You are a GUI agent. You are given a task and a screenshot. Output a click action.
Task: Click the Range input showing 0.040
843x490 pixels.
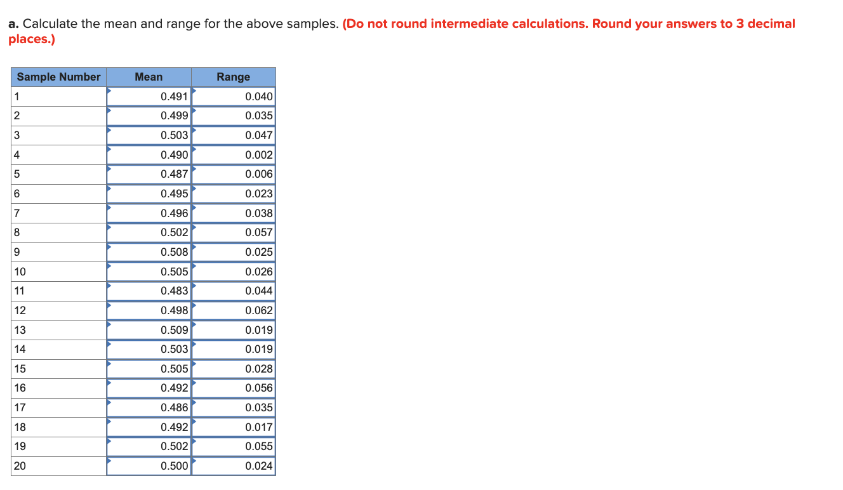234,96
